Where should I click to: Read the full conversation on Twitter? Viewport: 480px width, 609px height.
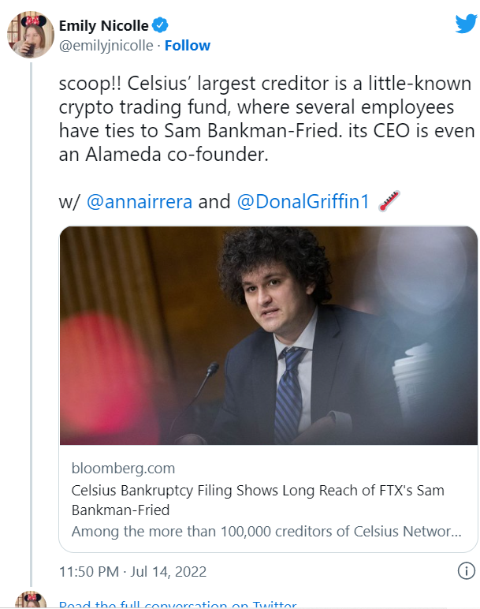click(177, 605)
